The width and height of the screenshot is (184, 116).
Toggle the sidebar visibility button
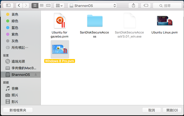[x=8, y=5]
